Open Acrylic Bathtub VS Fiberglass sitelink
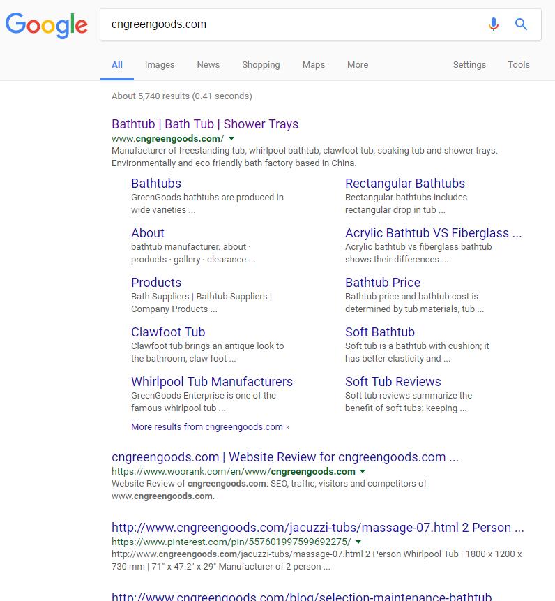The height and width of the screenshot is (601, 555). pyautogui.click(x=433, y=232)
